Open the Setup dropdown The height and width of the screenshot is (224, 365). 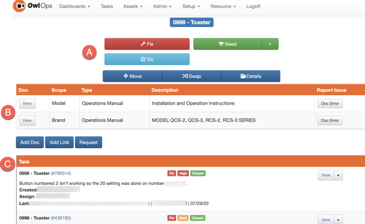coord(191,6)
